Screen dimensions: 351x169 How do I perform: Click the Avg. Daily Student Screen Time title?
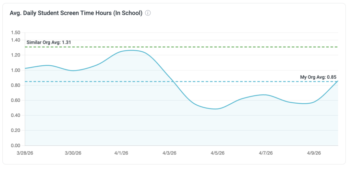(x=77, y=13)
